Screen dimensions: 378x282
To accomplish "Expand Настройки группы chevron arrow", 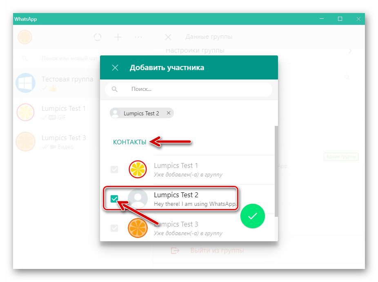I will [350, 51].
